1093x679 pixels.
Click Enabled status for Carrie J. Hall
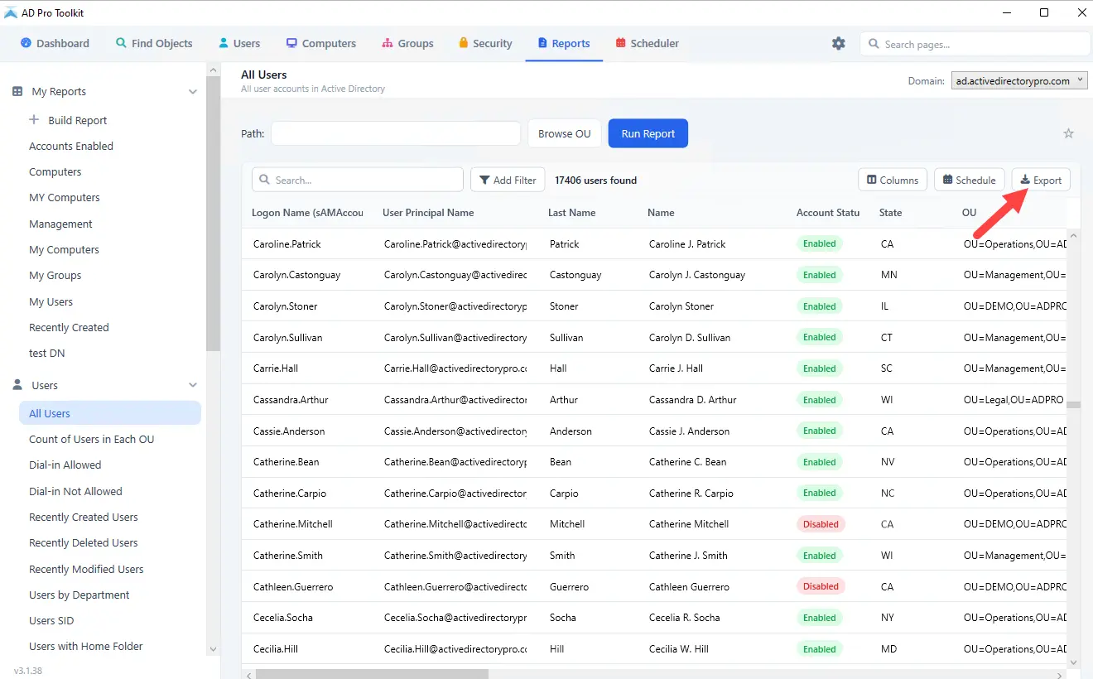coord(820,368)
